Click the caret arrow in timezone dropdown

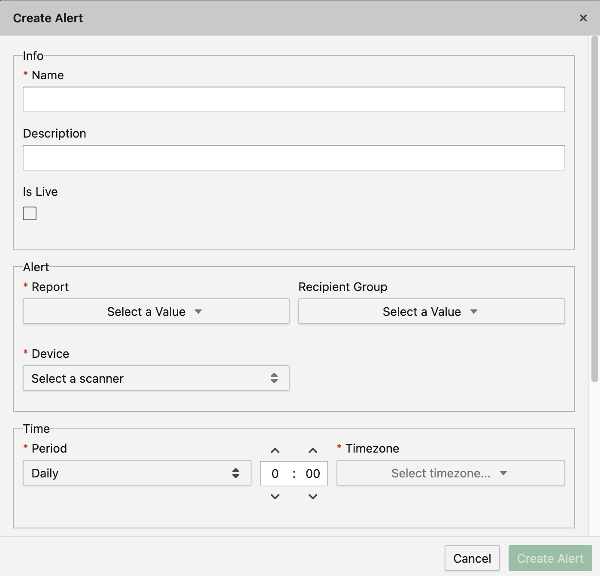coord(503,473)
